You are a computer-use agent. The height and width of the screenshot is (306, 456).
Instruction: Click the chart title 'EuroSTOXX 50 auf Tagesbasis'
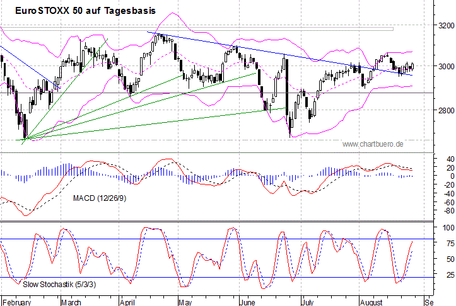[x=85, y=11]
